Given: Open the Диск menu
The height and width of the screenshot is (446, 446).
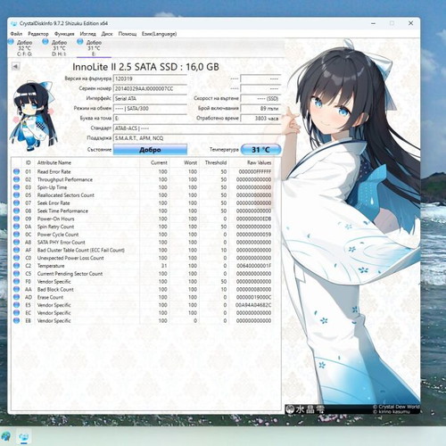Looking at the screenshot, I should click(x=107, y=34).
